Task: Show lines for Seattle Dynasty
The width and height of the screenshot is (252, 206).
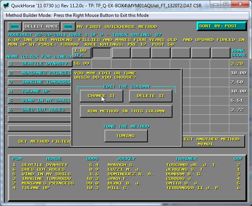Action: pos(40,64)
